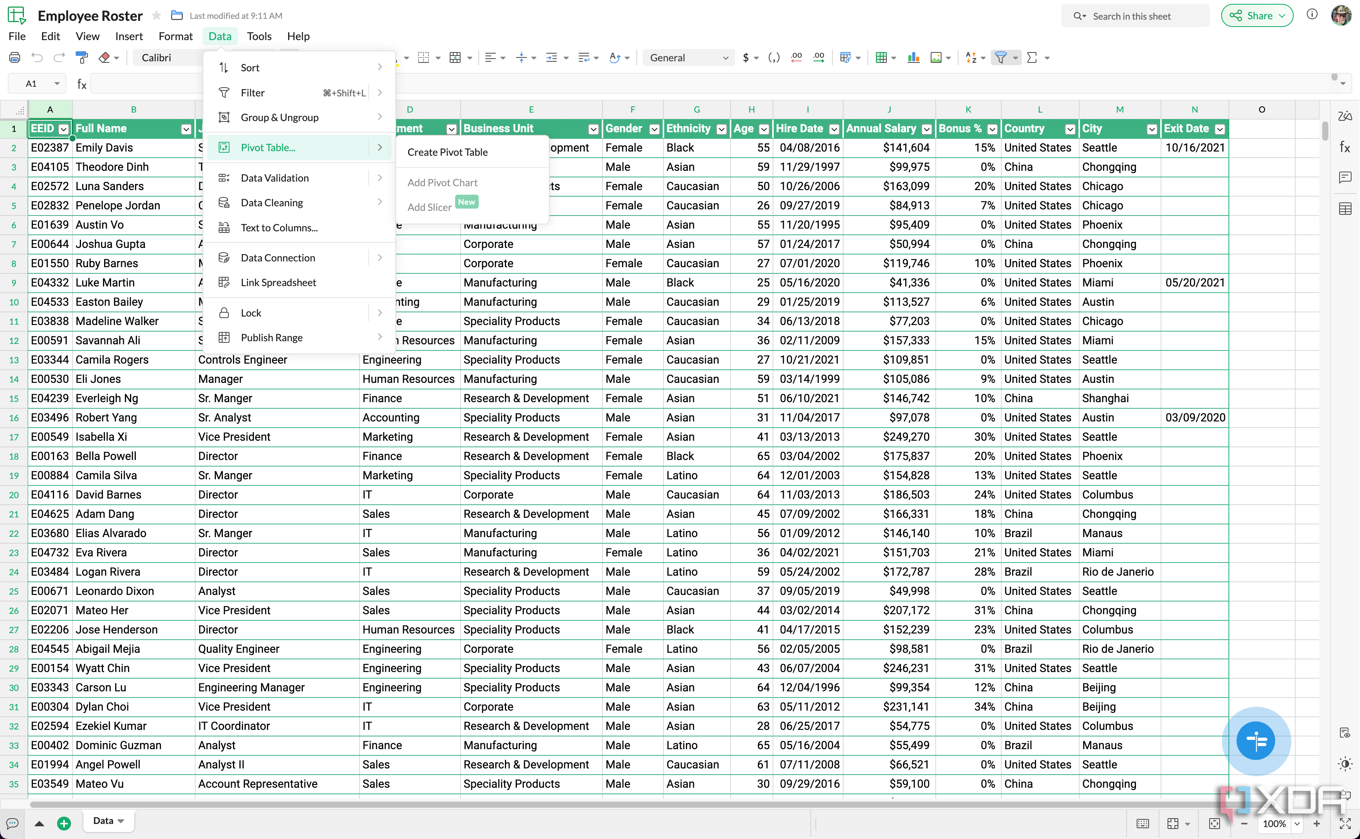This screenshot has width=1360, height=839.
Task: Click the Clear formatting eraser icon
Action: [105, 58]
